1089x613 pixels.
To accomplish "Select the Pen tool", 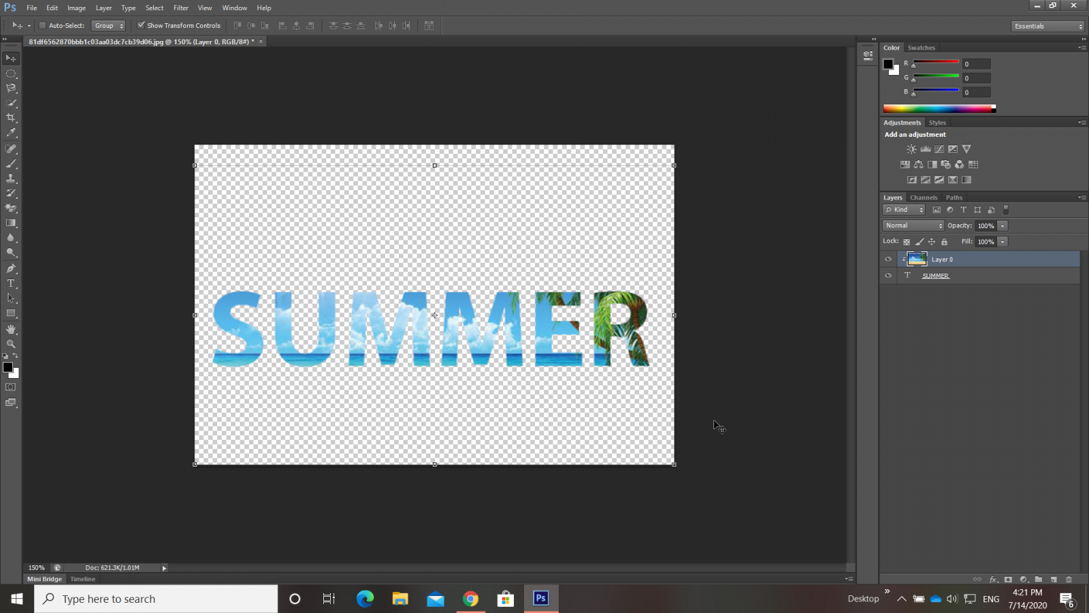I will coord(11,268).
